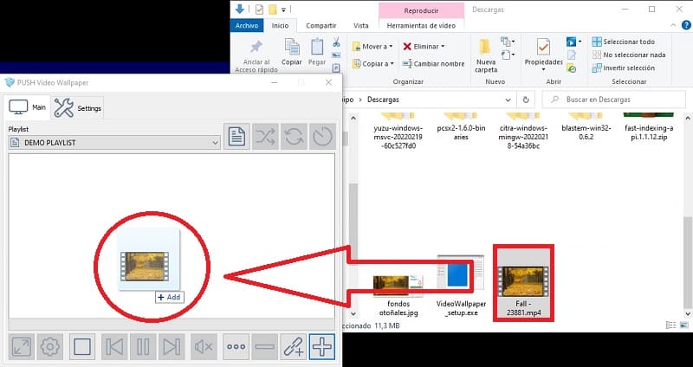This screenshot has height=367, width=693.
Task: Open the Propiedades button
Action: point(544,55)
